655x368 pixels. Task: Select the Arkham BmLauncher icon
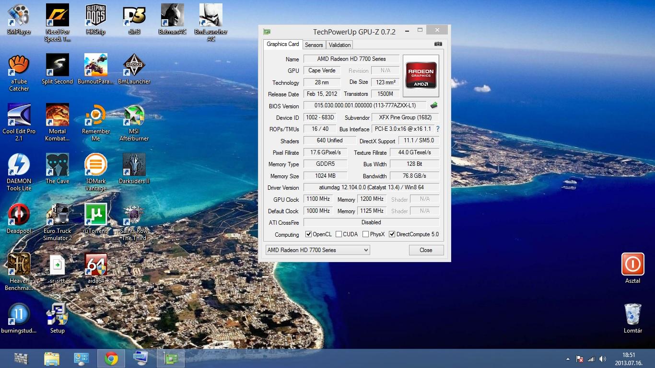pos(134,69)
